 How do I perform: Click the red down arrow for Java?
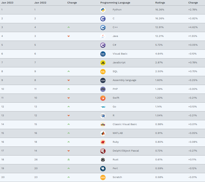click(69, 36)
